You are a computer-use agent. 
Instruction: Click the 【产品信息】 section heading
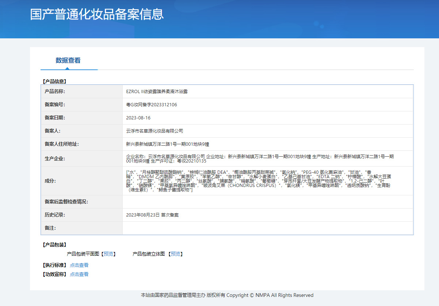54,81
